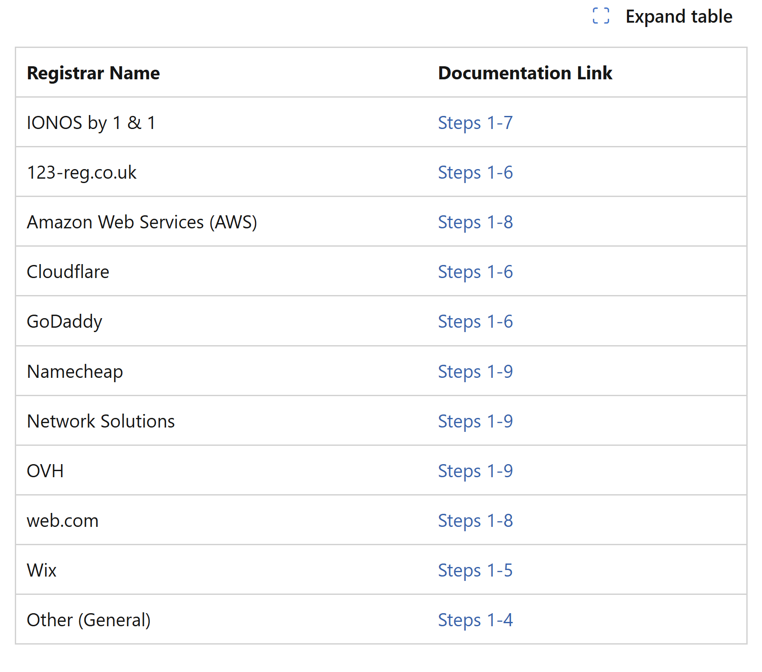762x672 pixels.
Task: Open Steps 1-5 link for Wix
Action: click(475, 570)
